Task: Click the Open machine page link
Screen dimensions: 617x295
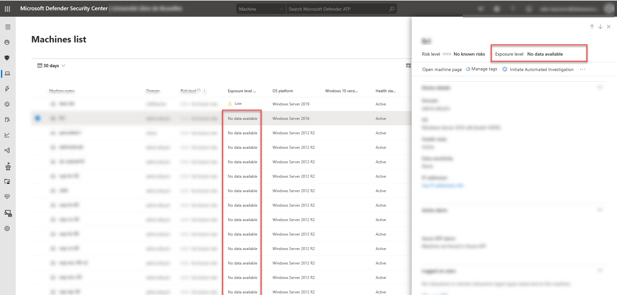Action: pos(442,69)
